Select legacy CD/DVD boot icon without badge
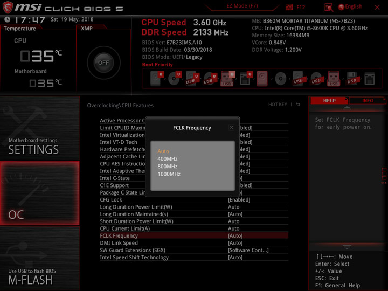This screenshot has height=291, width=388. coord(281,79)
